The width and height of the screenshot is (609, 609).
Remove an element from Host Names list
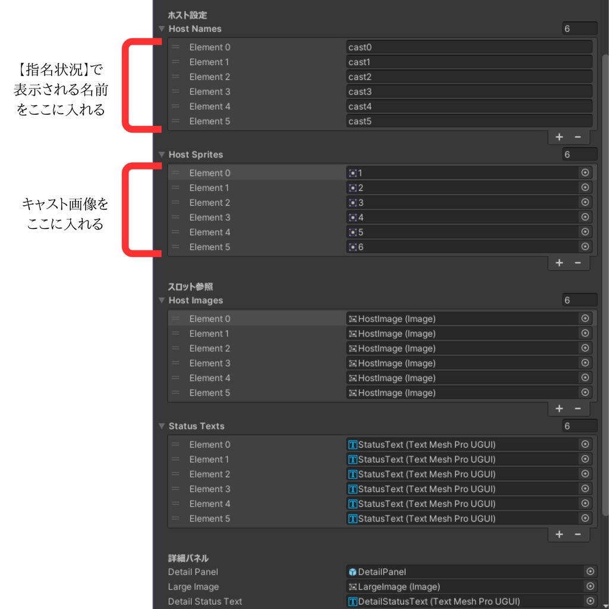578,137
